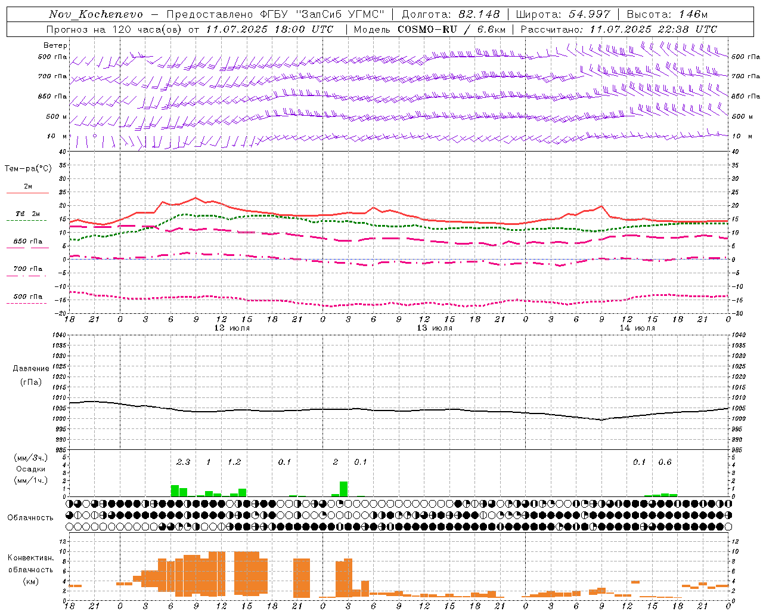
Task: Click the date label 12 июля
Action: point(232,328)
